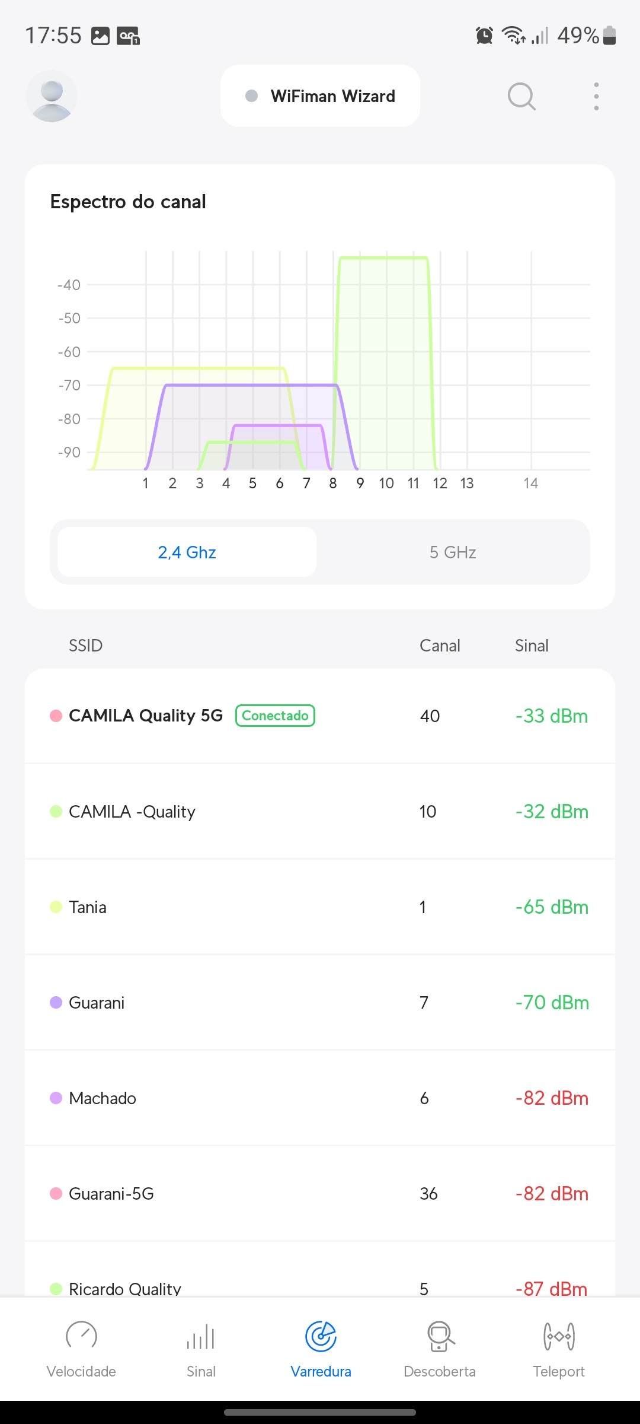Tap the Machado network row
This screenshot has height=1424, width=640.
point(320,1098)
